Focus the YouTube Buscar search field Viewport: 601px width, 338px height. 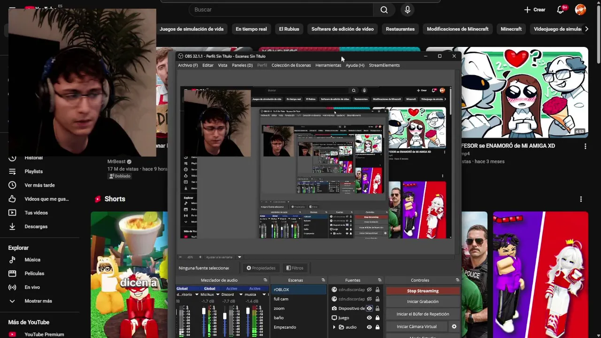(x=282, y=10)
